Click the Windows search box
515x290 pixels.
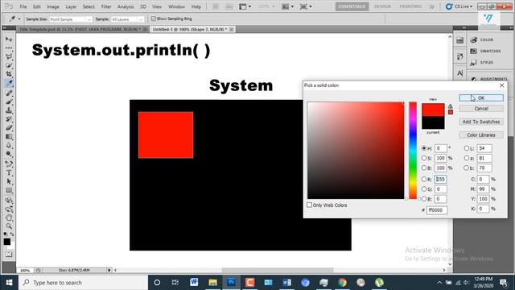click(84, 283)
